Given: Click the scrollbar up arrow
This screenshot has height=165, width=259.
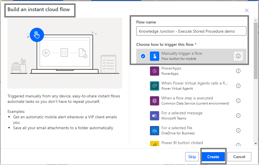Looking at the screenshot, I should (256, 20).
